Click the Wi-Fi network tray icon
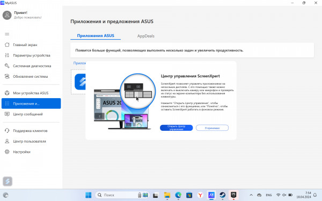 [x=278, y=195]
